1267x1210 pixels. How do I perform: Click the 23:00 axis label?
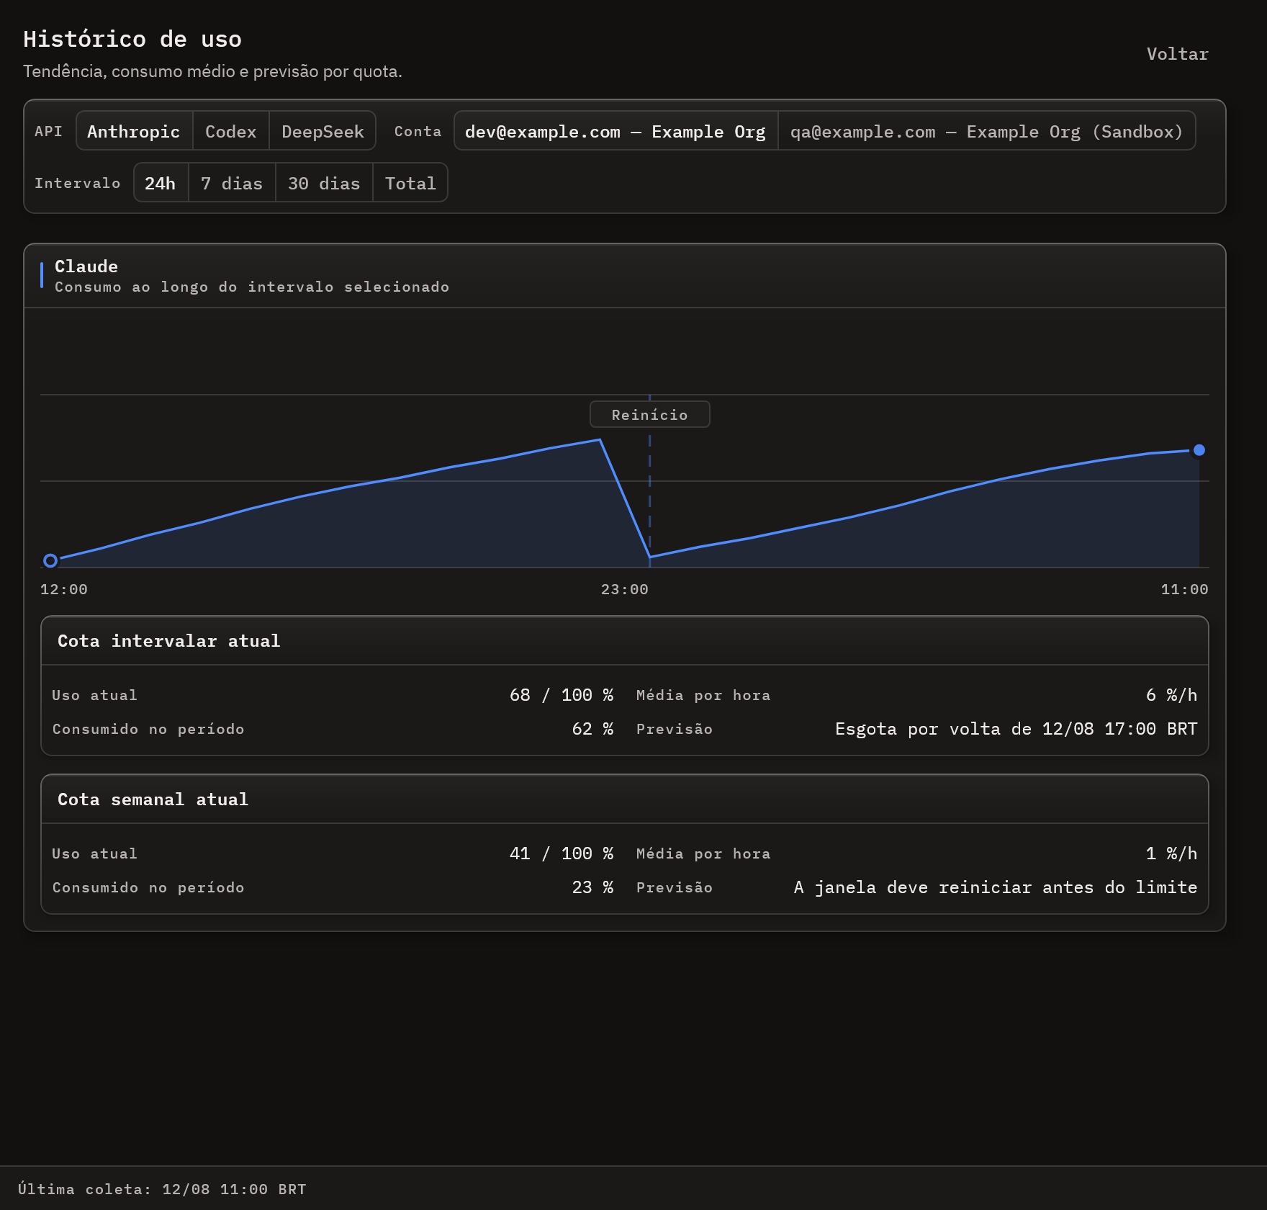coord(625,589)
